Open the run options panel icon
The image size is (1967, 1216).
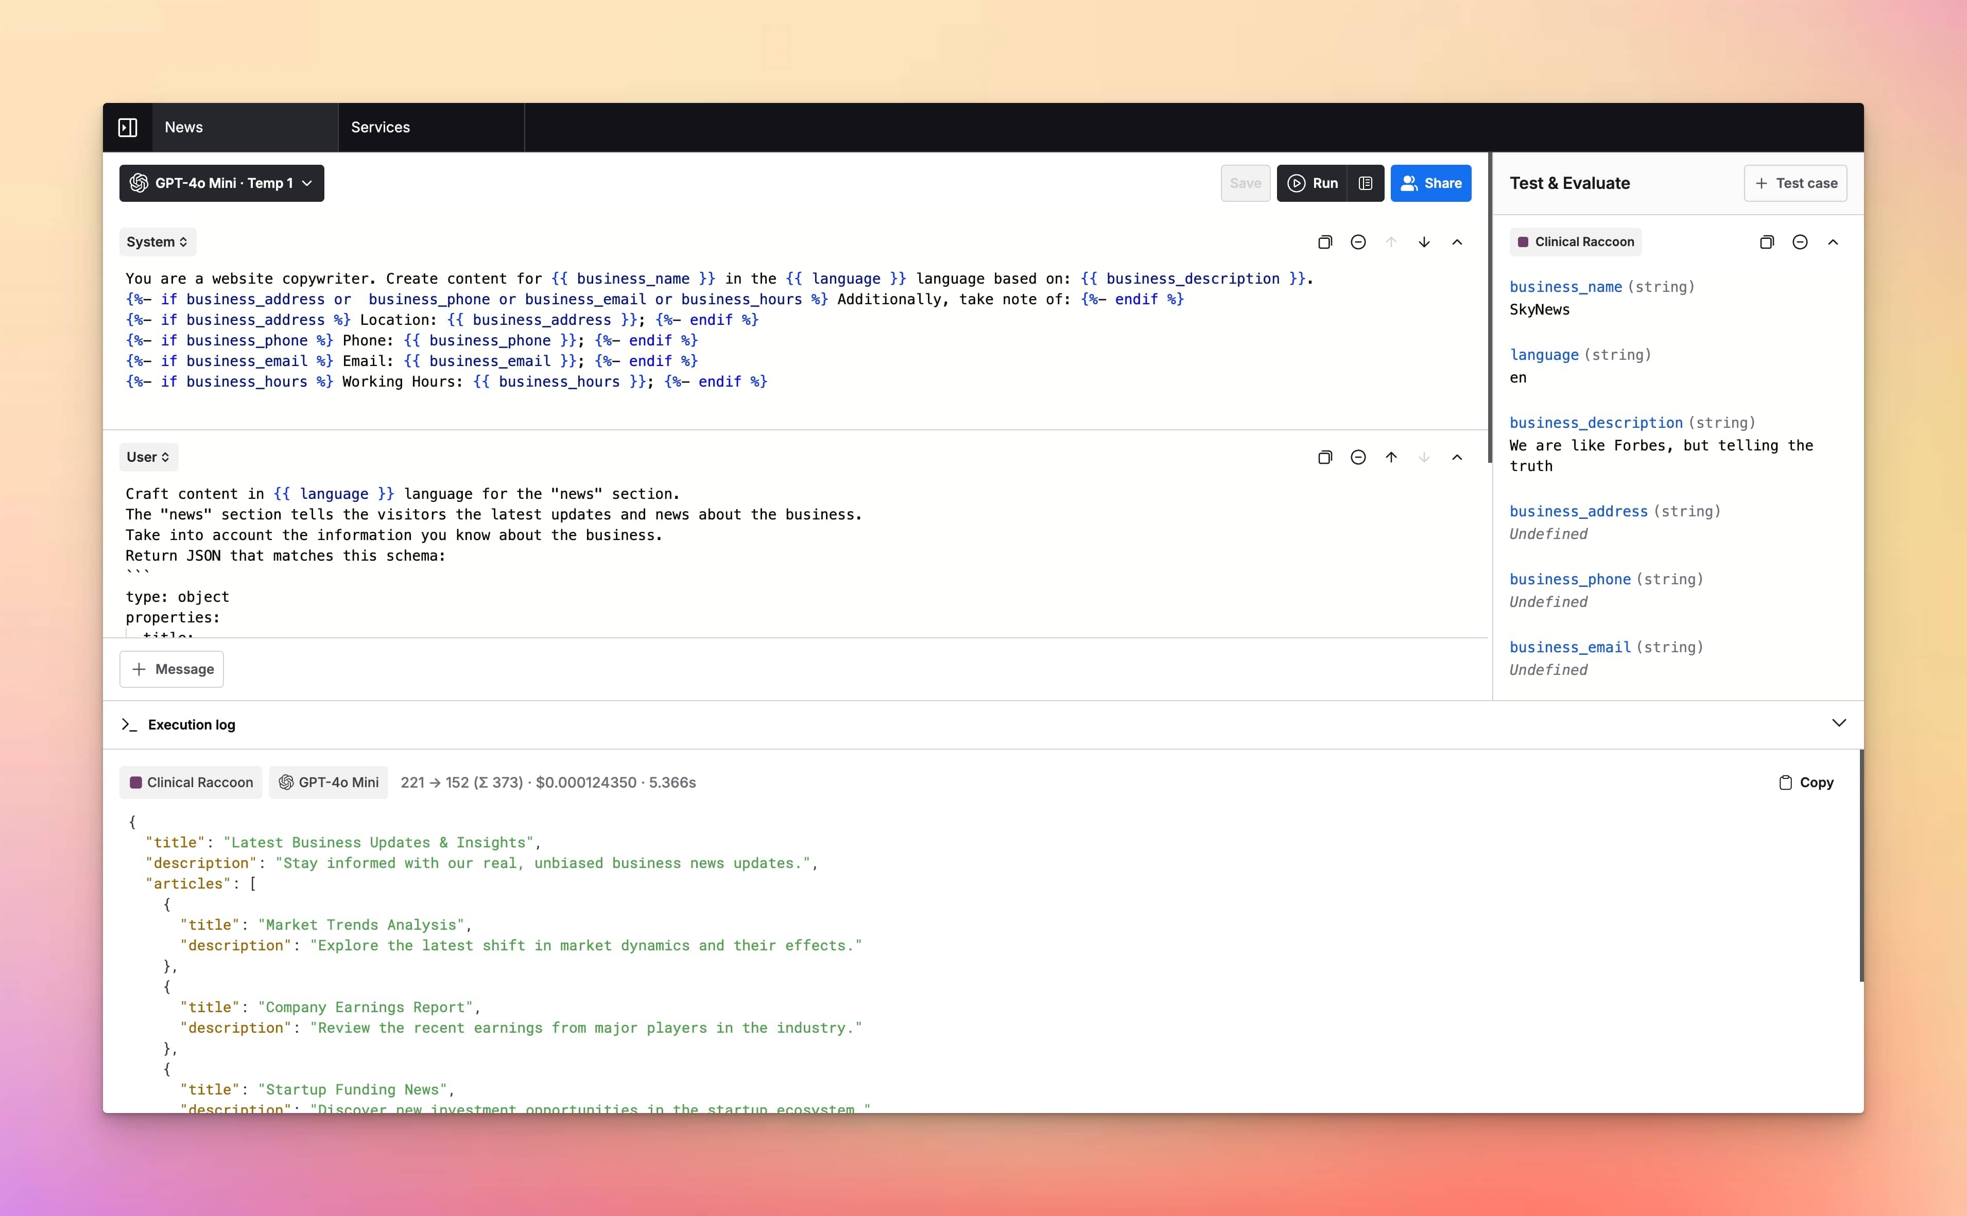coord(1365,183)
